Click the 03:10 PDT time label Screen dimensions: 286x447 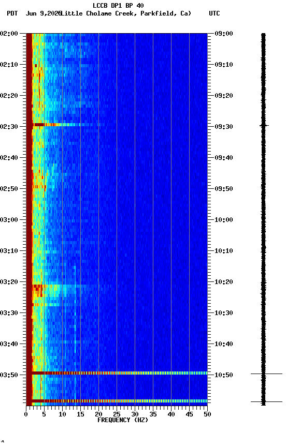(9, 251)
